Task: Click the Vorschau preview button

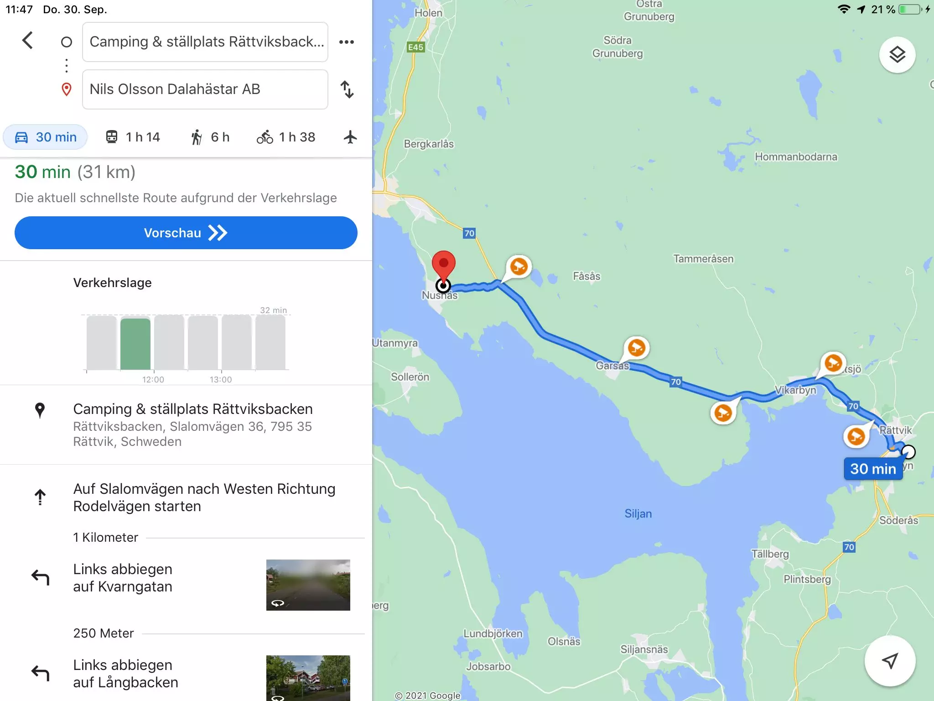Action: pyautogui.click(x=186, y=233)
